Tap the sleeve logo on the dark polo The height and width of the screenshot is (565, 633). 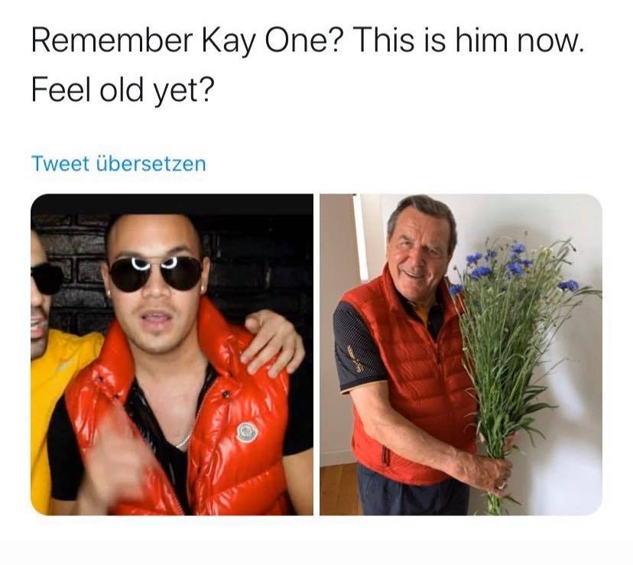(359, 362)
